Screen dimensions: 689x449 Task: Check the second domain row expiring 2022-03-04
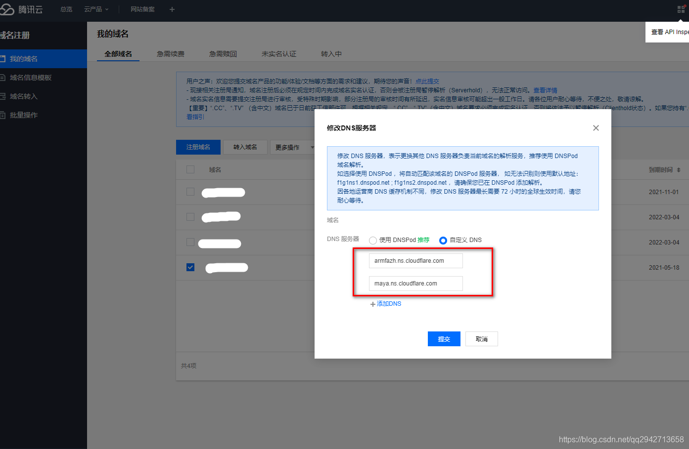(190, 242)
